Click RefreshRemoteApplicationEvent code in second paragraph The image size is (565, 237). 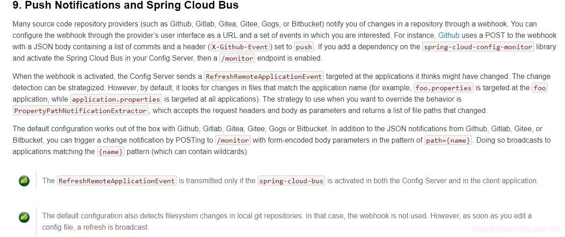264,77
